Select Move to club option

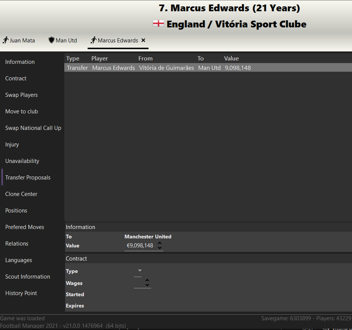(21, 112)
